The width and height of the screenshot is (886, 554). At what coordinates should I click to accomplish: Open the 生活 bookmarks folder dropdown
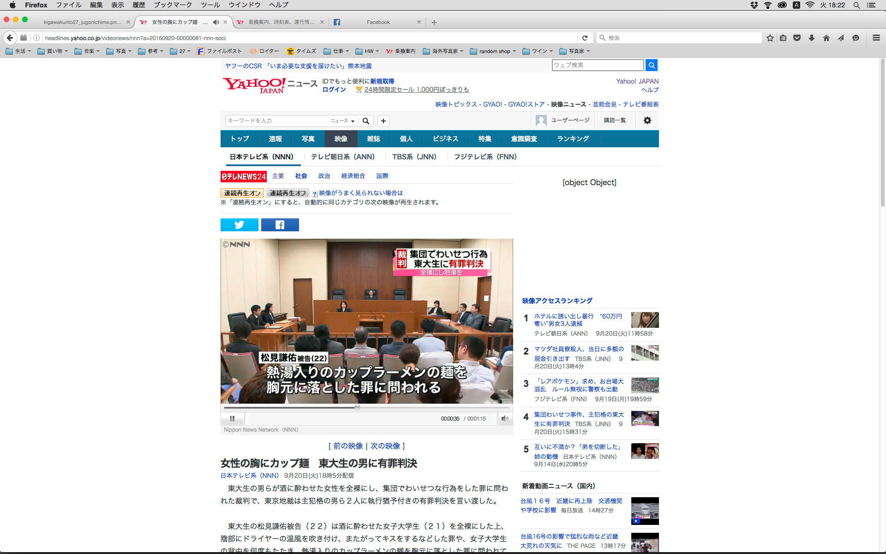[18, 51]
